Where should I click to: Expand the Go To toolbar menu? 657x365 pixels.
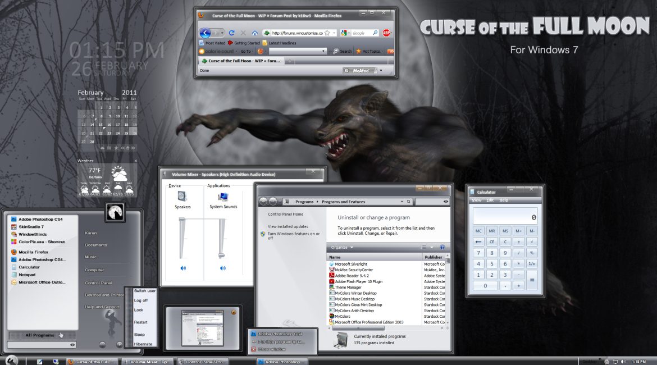tap(247, 51)
